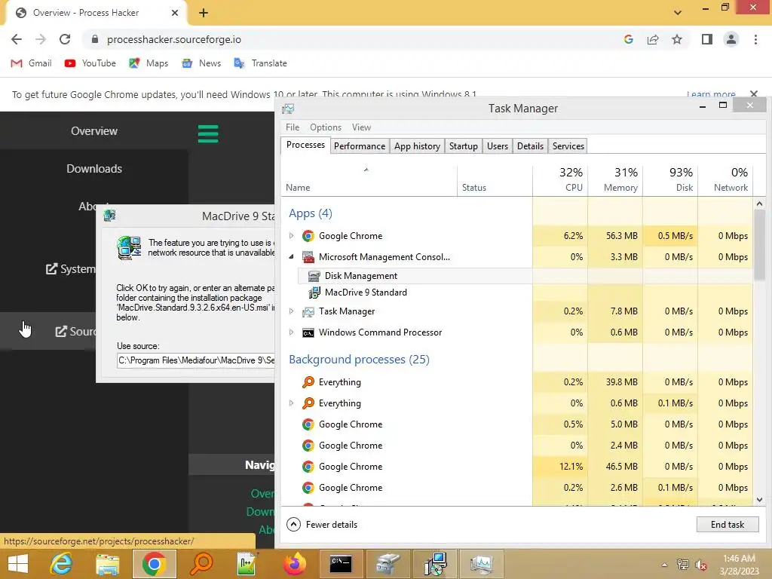Switch to the Details tab
This screenshot has width=772, height=579.
tap(530, 146)
